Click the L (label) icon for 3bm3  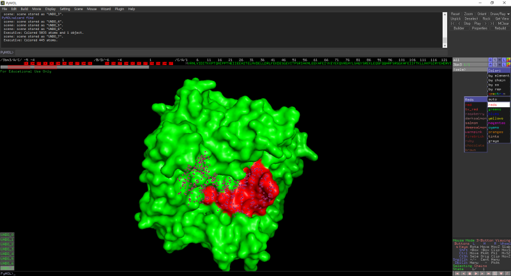coord(504,64)
